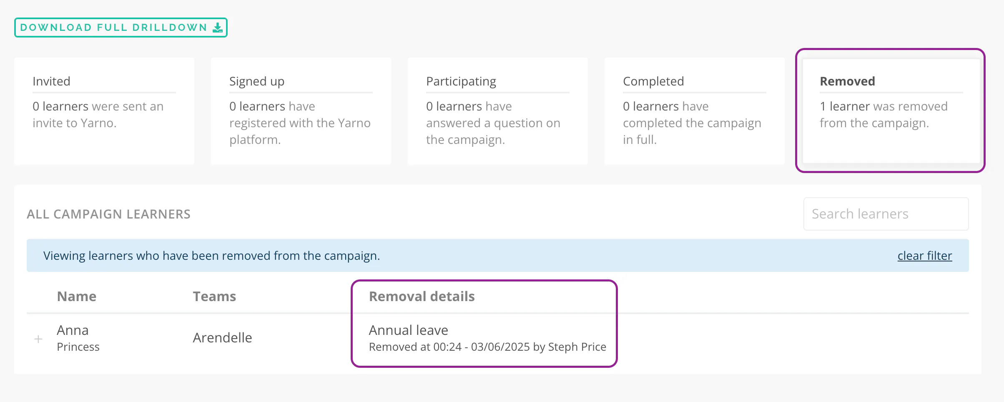Viewport: 1004px width, 402px height.
Task: Open the Completed learners card
Action: tap(695, 111)
